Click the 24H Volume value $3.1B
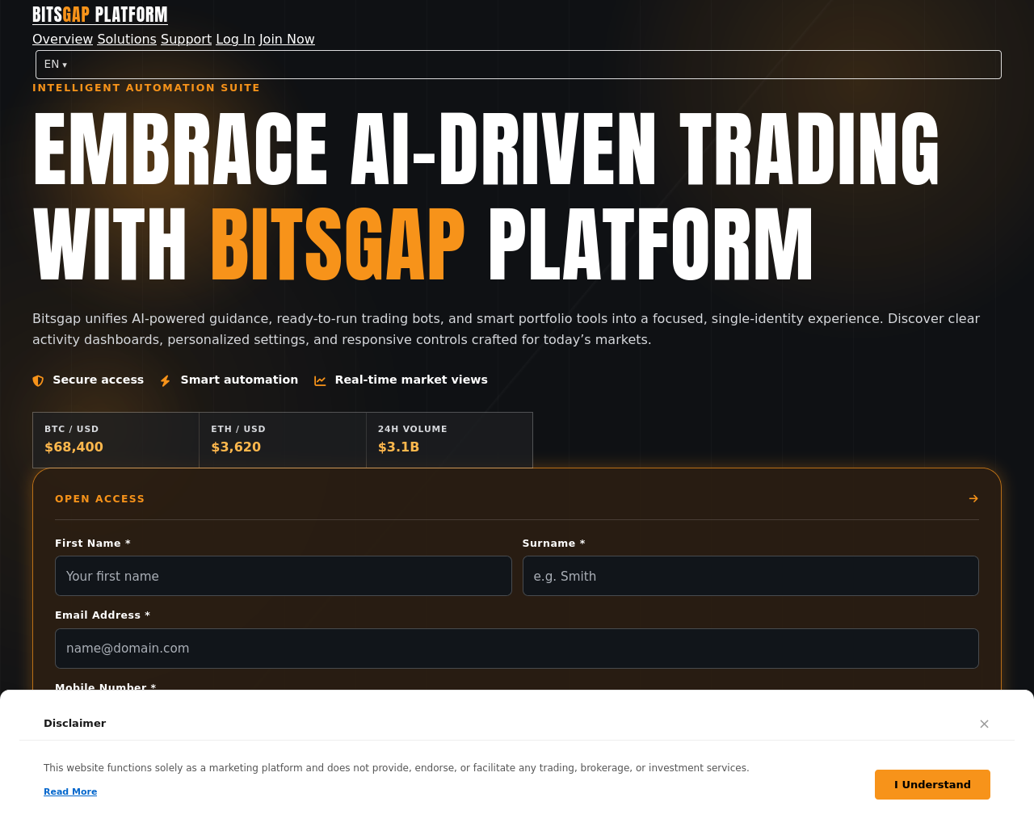The image size is (1034, 827). [398, 447]
